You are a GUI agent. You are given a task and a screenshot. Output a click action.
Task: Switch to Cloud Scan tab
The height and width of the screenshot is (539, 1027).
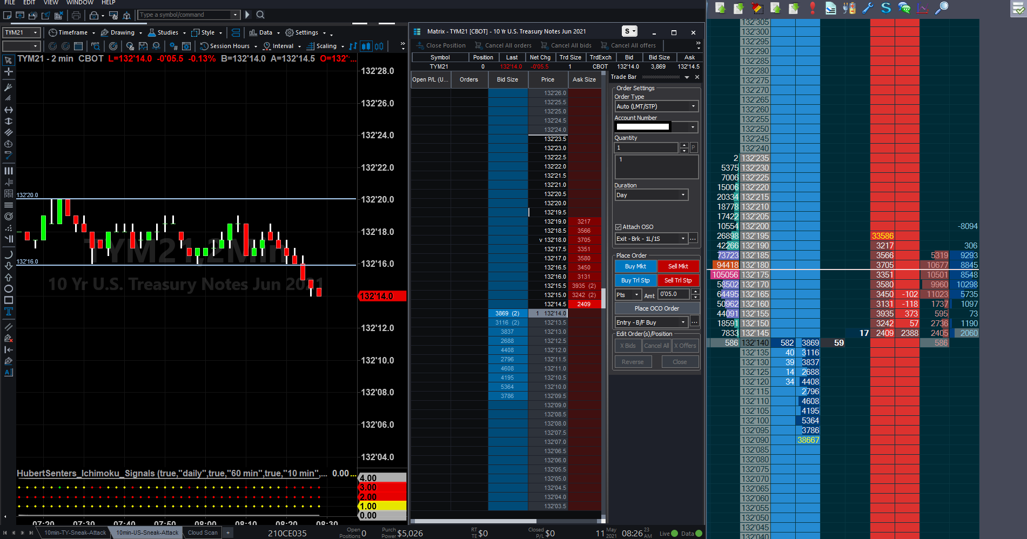click(203, 533)
